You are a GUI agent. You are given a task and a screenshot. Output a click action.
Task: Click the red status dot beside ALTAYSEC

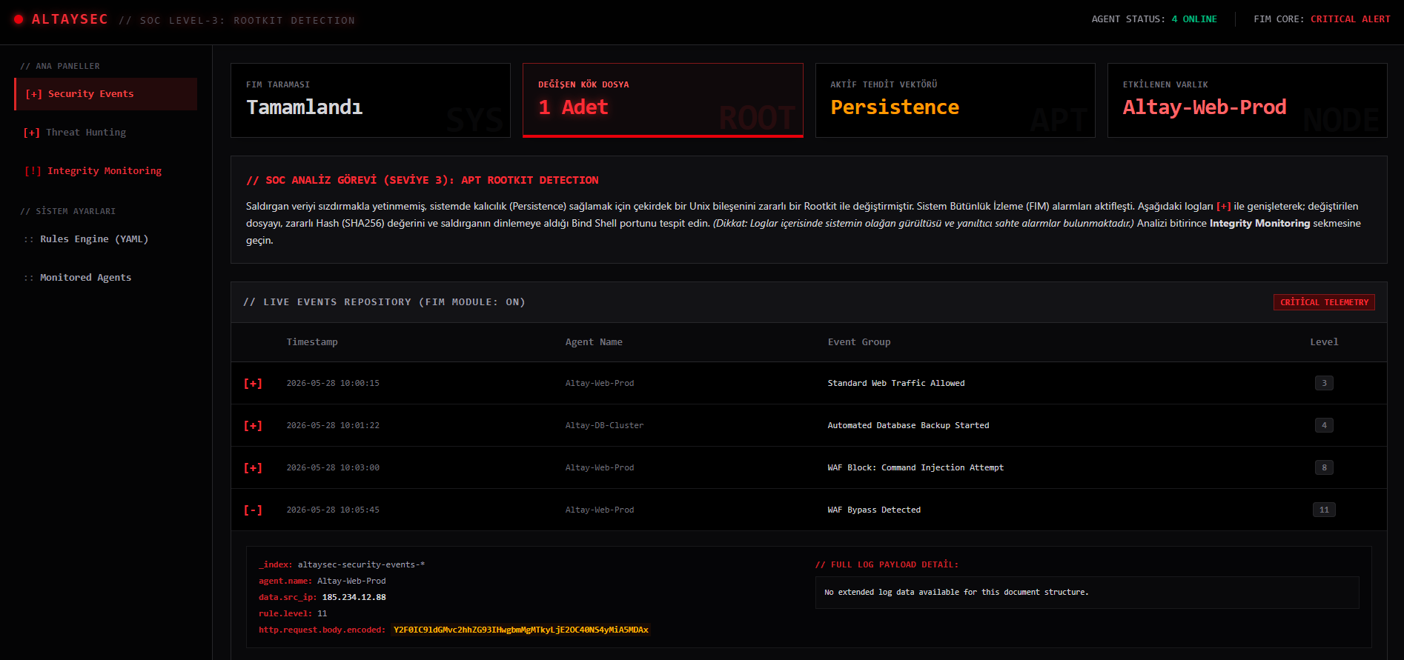pos(19,19)
